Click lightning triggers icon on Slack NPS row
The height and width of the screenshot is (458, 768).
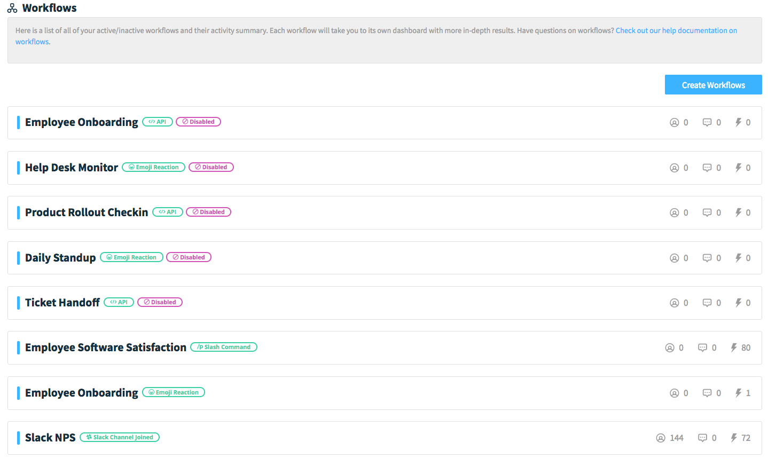[x=734, y=438]
